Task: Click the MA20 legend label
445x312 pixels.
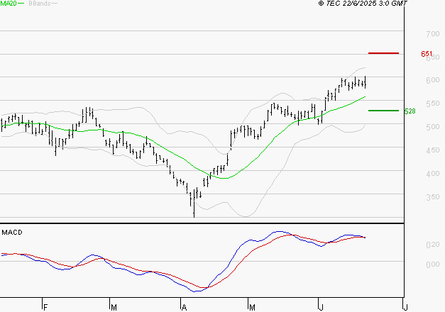Action: 9,4
